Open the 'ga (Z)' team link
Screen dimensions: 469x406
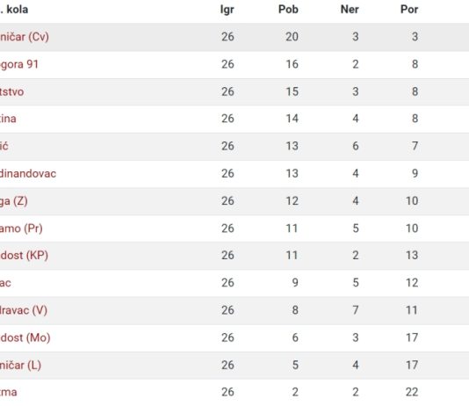[14, 201]
